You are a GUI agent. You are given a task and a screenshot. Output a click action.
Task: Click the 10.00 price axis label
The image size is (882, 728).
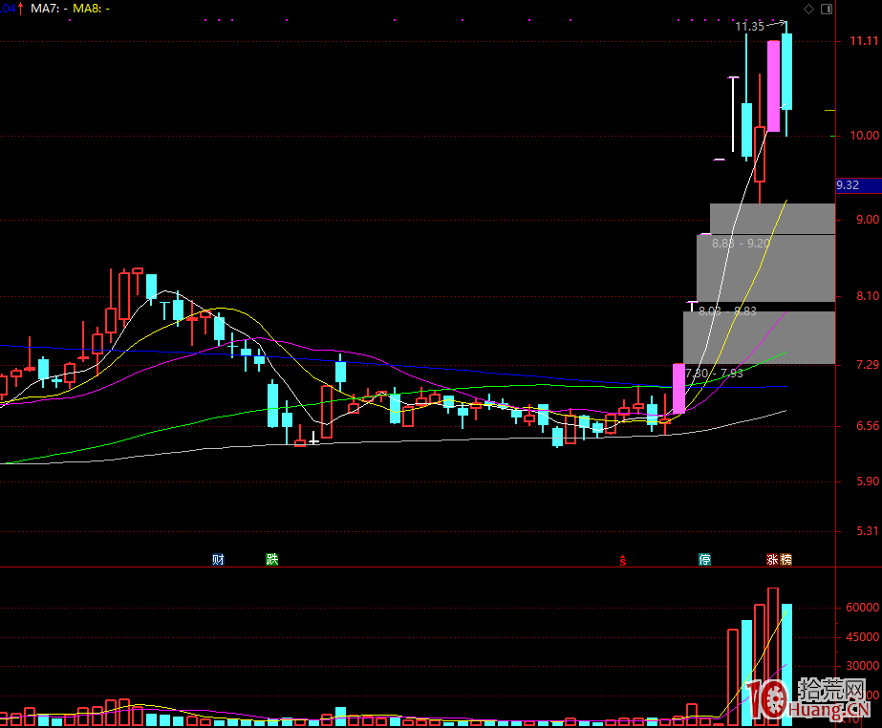click(864, 136)
